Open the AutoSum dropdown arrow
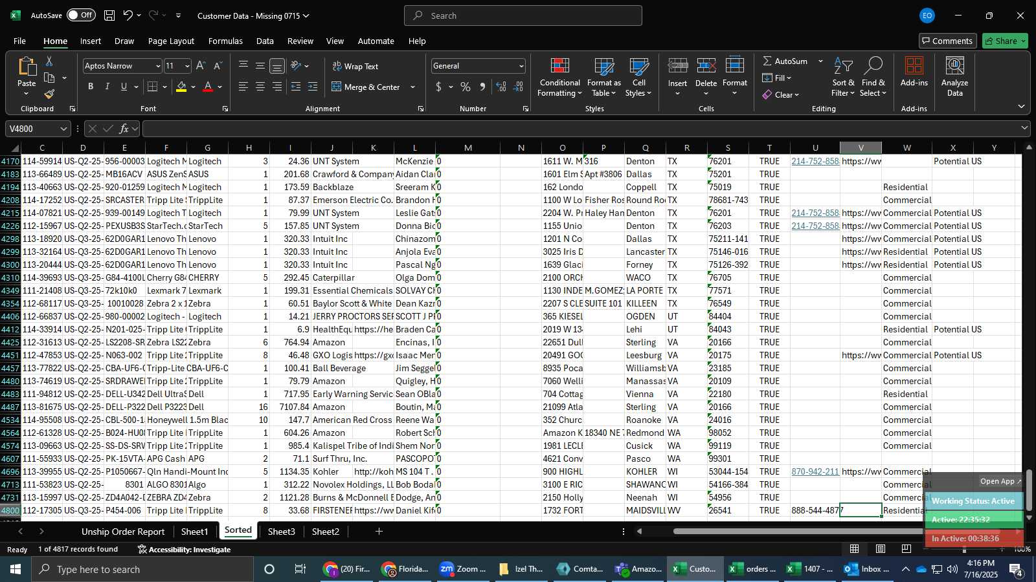Viewport: 1036px width, 582px height. point(820,61)
